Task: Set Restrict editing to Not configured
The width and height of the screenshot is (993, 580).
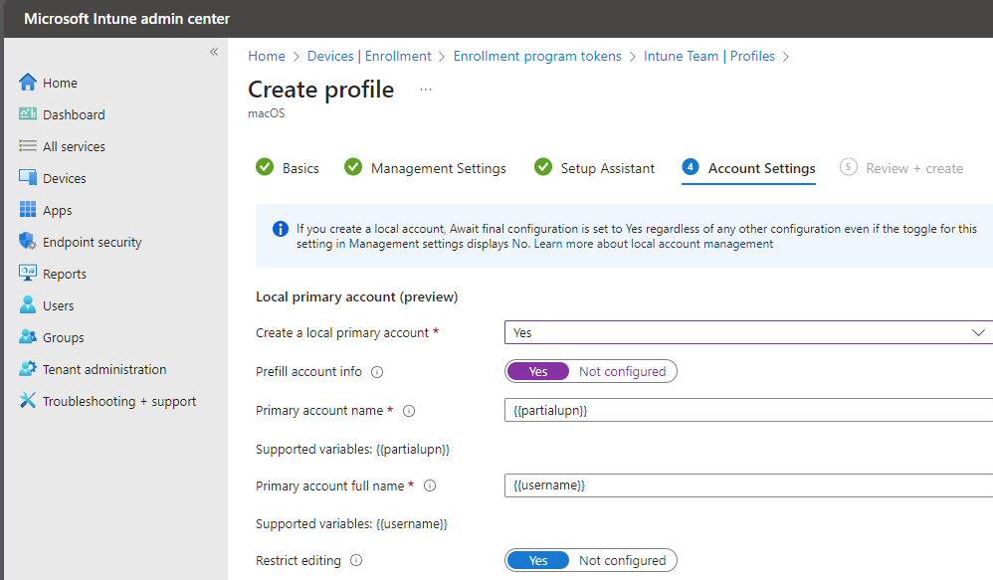Action: pyautogui.click(x=623, y=560)
